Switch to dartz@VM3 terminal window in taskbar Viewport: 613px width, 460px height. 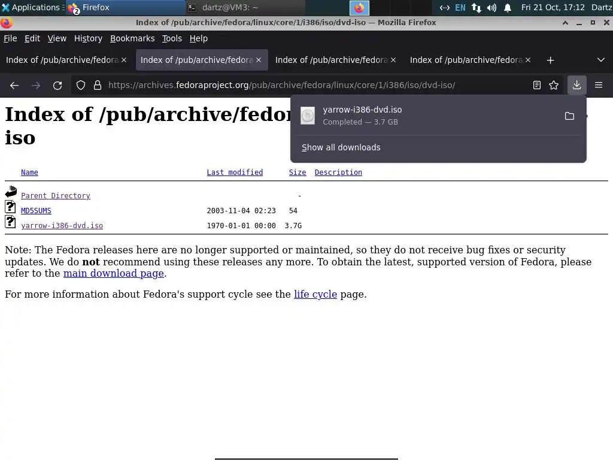[245, 7]
